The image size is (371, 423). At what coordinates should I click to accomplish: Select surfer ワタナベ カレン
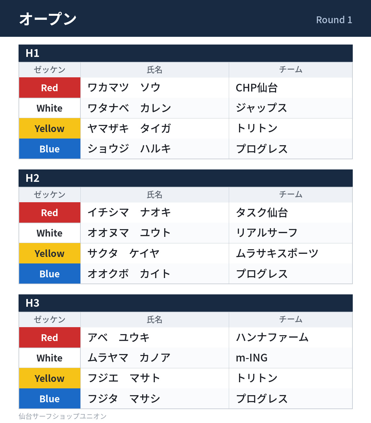coord(129,108)
